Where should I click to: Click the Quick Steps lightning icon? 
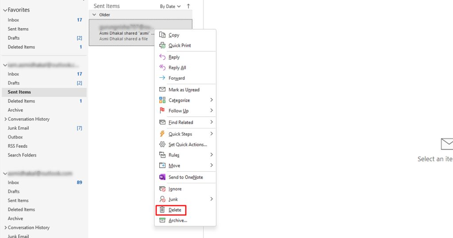click(162, 134)
